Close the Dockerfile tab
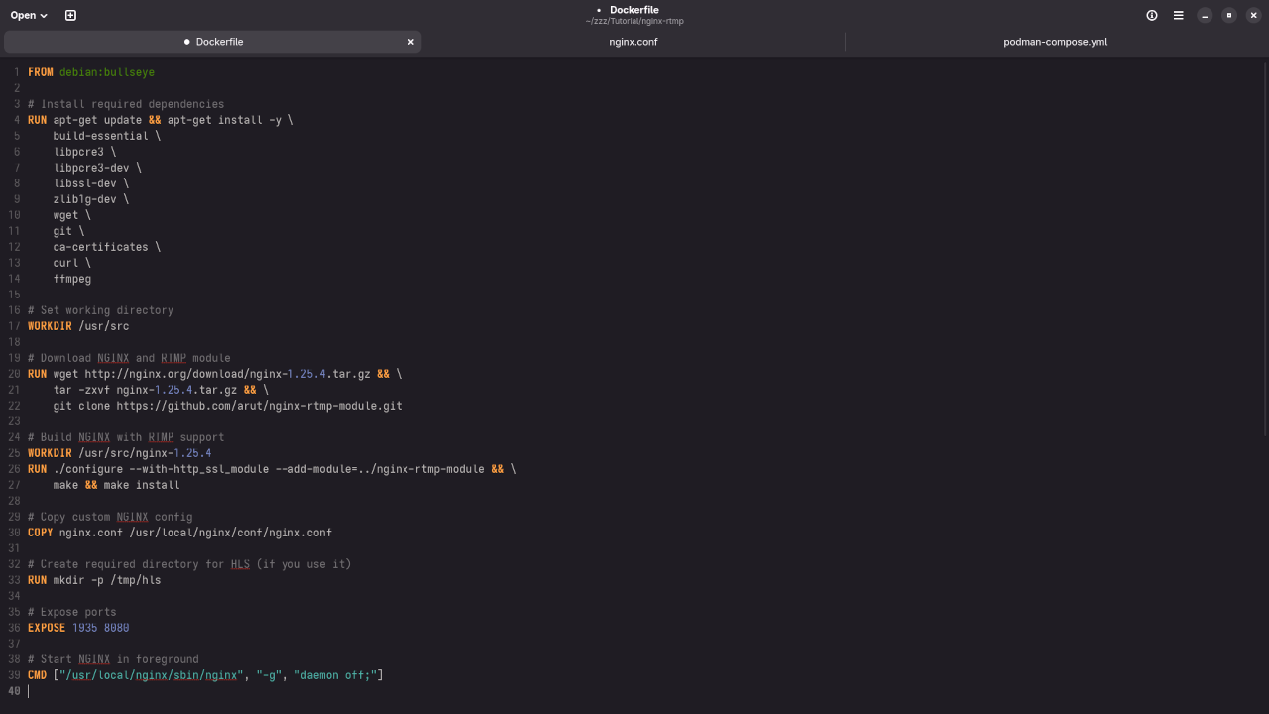The height and width of the screenshot is (714, 1269). [x=410, y=42]
